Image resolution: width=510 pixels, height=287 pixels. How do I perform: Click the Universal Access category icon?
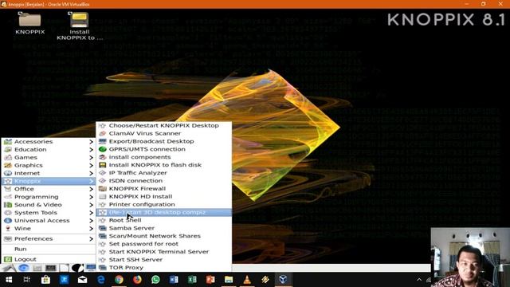point(8,221)
